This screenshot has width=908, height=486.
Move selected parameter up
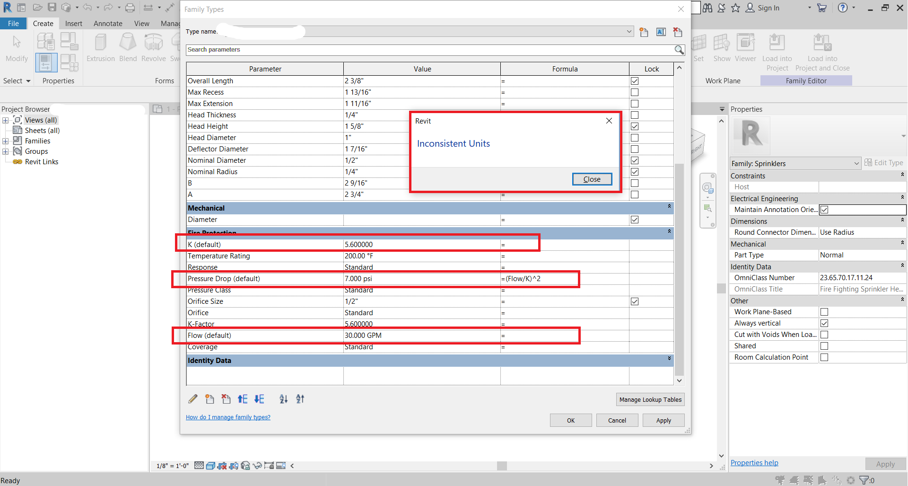tap(242, 399)
